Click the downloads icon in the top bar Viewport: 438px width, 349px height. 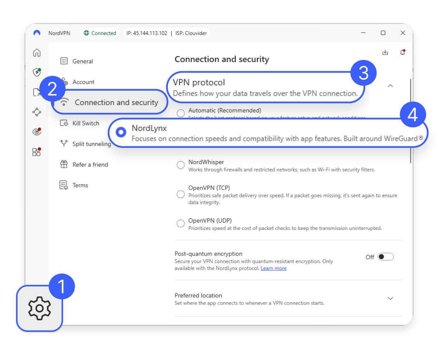pos(385,52)
